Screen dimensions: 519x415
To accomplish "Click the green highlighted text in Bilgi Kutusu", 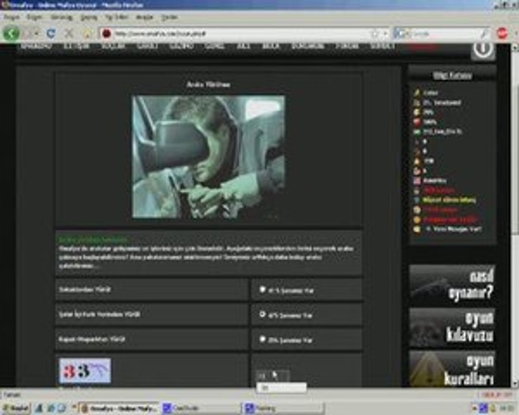I will [x=449, y=200].
